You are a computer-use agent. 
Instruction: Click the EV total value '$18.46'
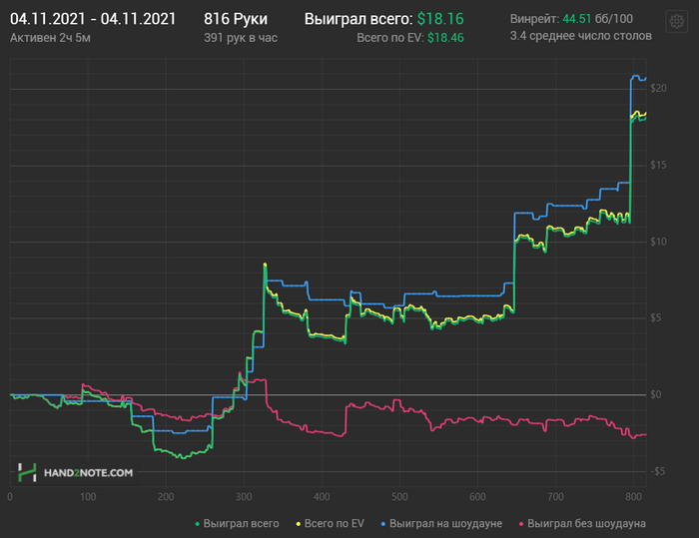tap(445, 38)
